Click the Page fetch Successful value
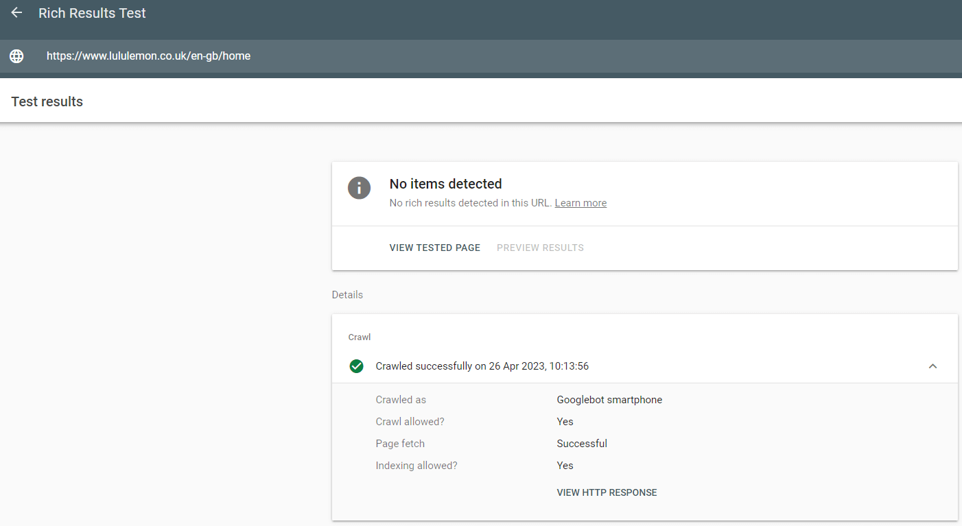Screen dimensions: 962x526 (582, 444)
